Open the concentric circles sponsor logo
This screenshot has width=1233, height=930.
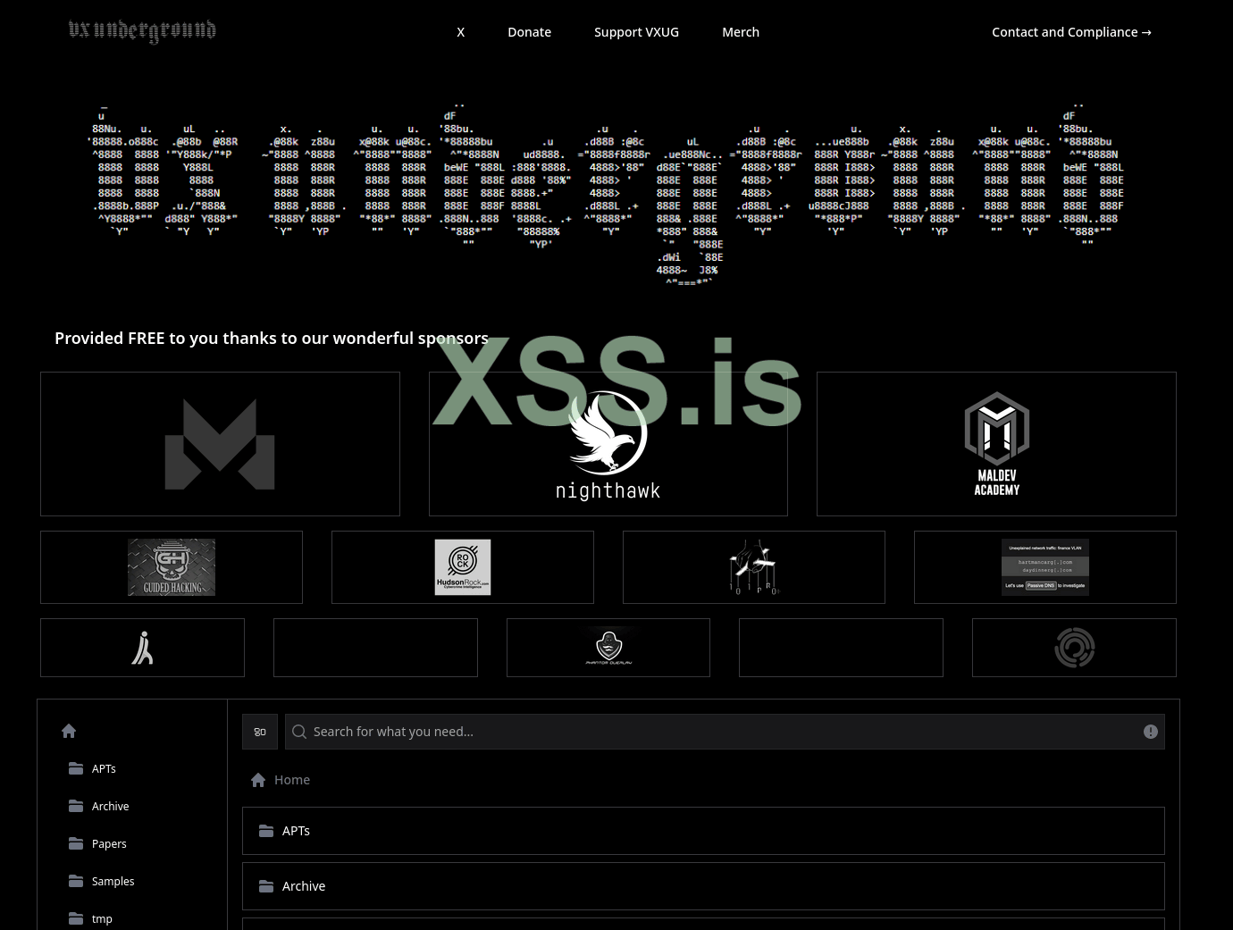[1074, 648]
